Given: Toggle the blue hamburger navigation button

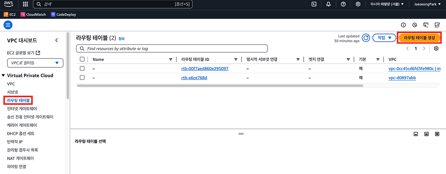Looking at the screenshot, I should click(x=8, y=25).
